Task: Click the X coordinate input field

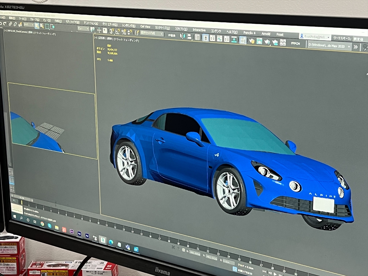Action: (195, 253)
